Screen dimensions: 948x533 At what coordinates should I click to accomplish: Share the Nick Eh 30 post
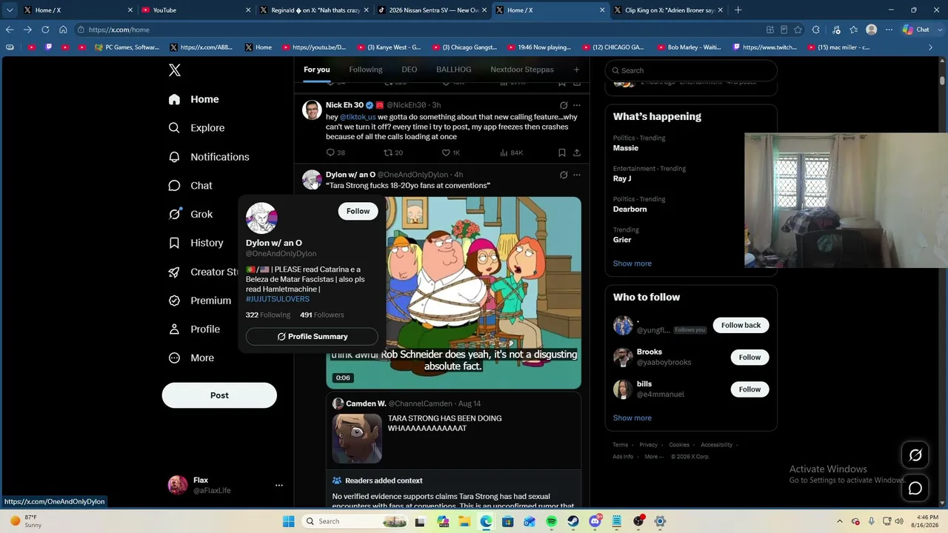click(x=577, y=152)
